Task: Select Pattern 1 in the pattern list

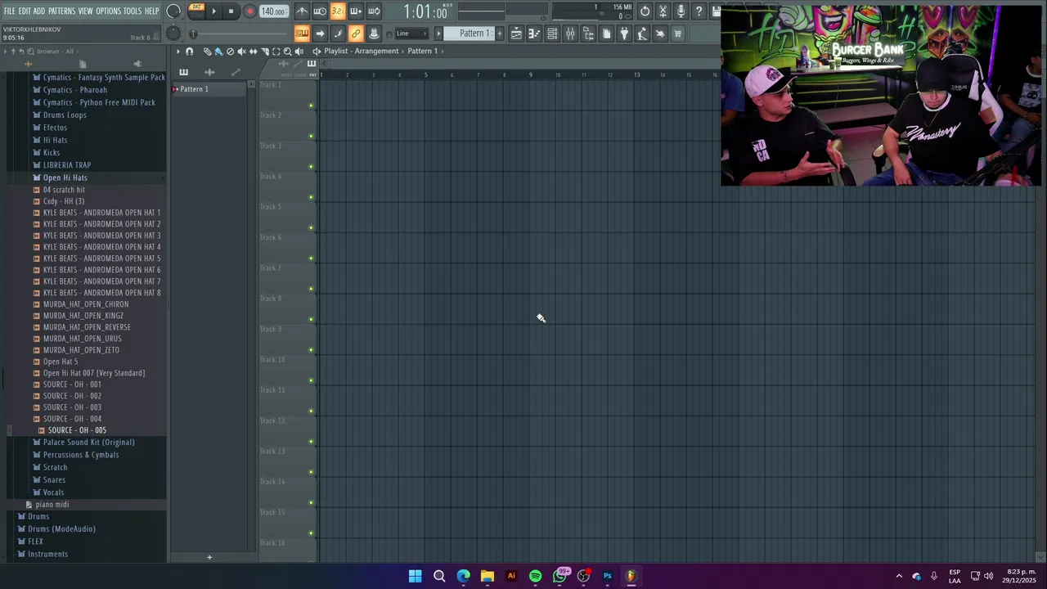Action: 209,89
